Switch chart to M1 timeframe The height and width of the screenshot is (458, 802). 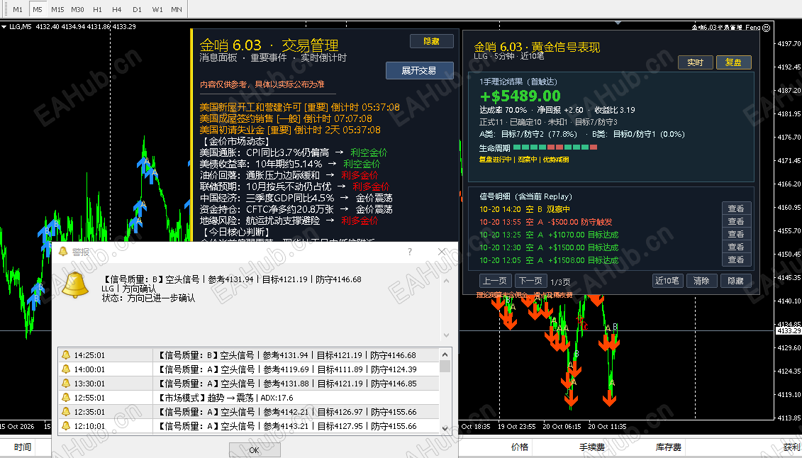pos(18,9)
